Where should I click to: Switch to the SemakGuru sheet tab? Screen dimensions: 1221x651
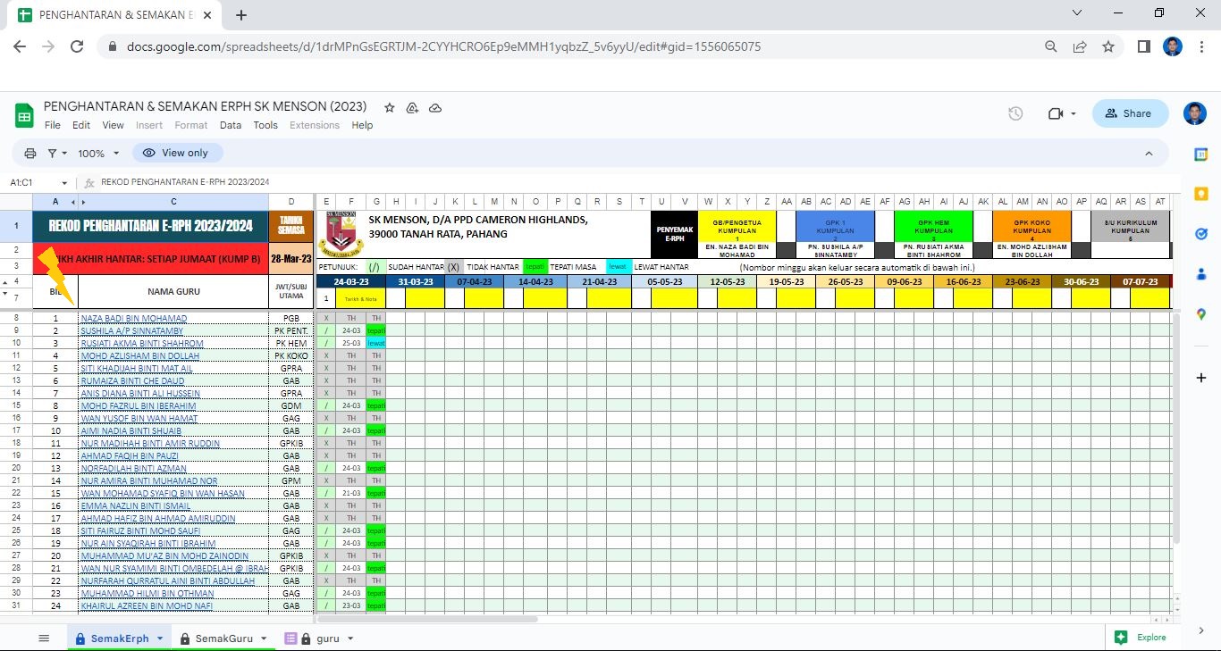point(223,638)
